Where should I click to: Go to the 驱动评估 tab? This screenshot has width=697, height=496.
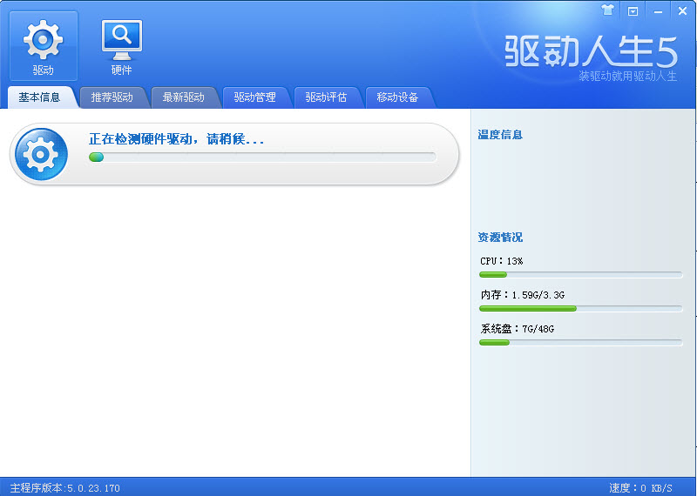point(326,97)
